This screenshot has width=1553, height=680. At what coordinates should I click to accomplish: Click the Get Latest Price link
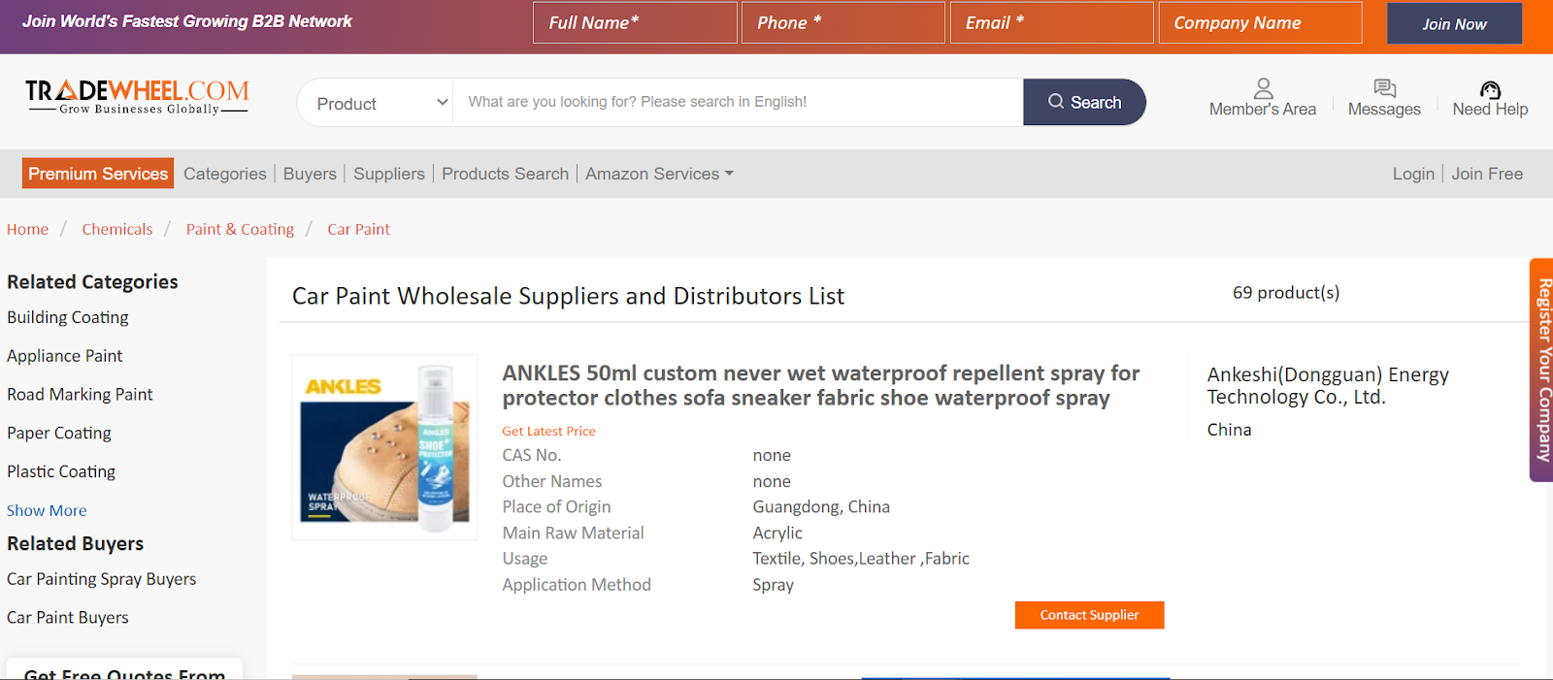(548, 431)
